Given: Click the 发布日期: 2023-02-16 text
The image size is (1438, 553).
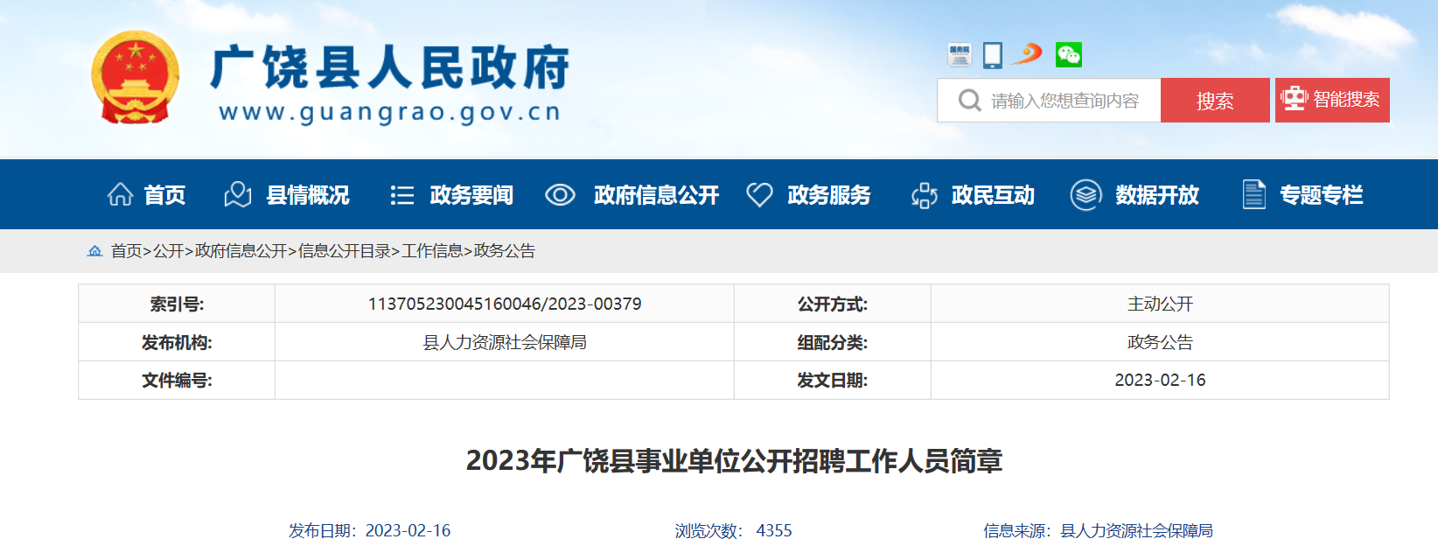Looking at the screenshot, I should point(370,530).
